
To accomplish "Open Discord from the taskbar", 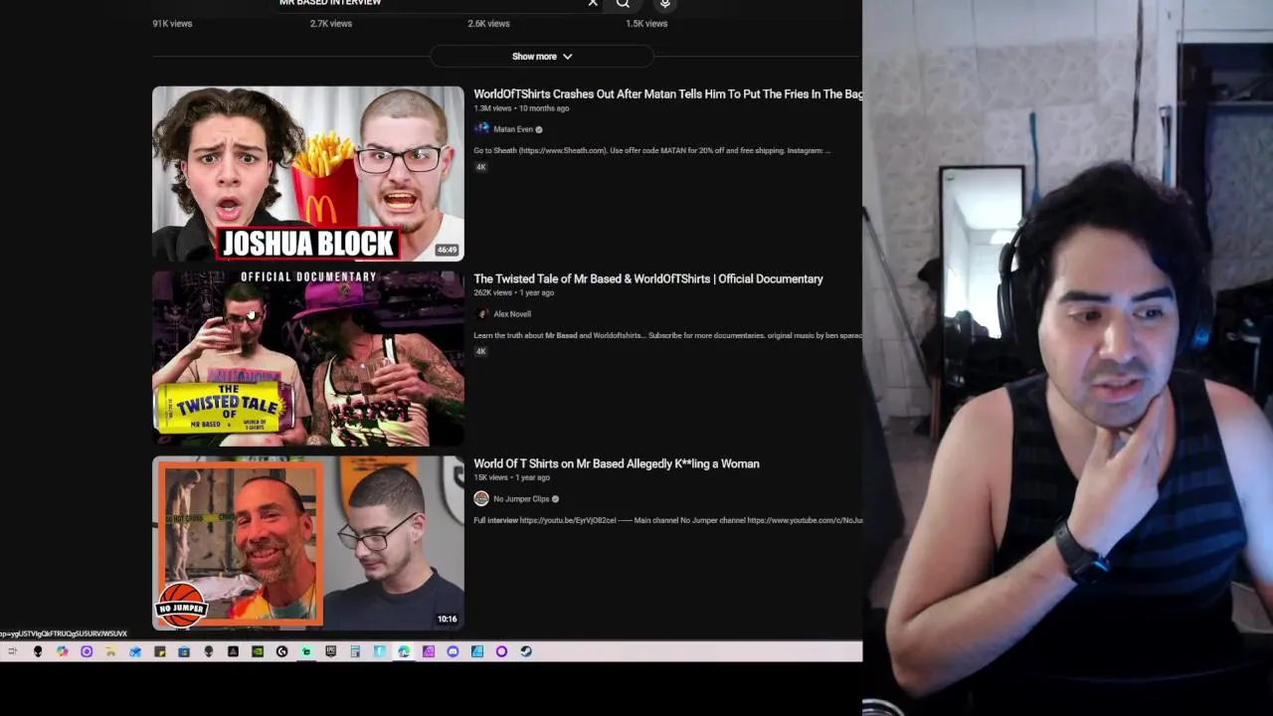I will pyautogui.click(x=453, y=651).
